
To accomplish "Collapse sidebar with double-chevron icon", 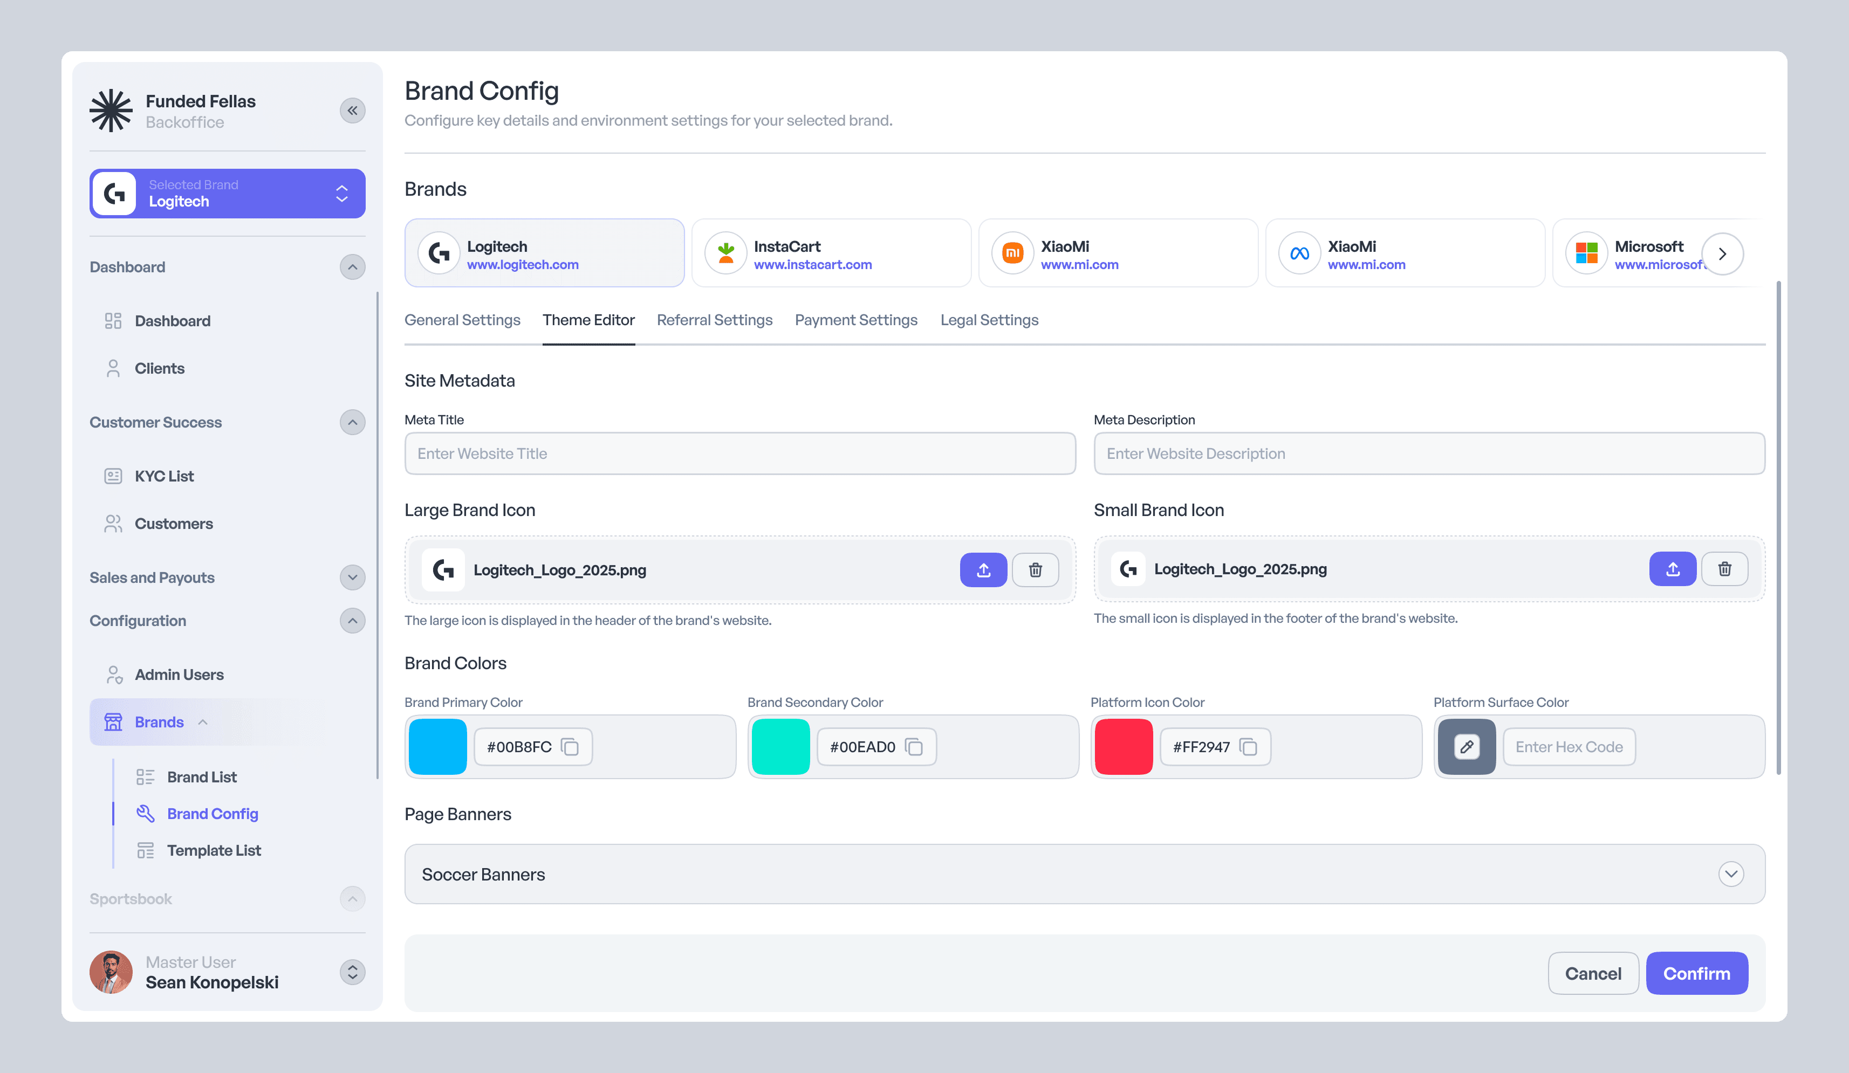I will tap(352, 111).
